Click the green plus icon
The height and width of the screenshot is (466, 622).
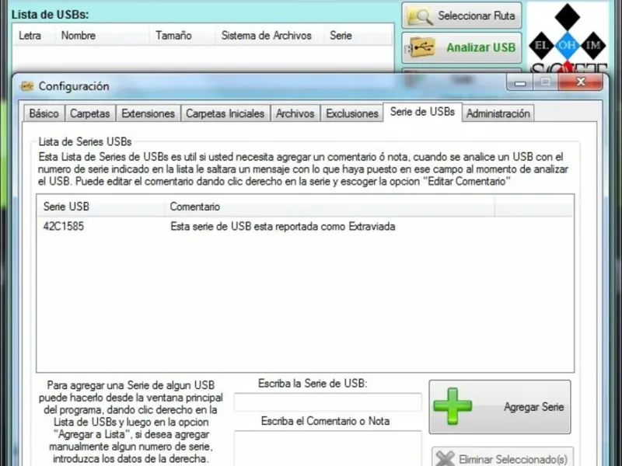(453, 406)
